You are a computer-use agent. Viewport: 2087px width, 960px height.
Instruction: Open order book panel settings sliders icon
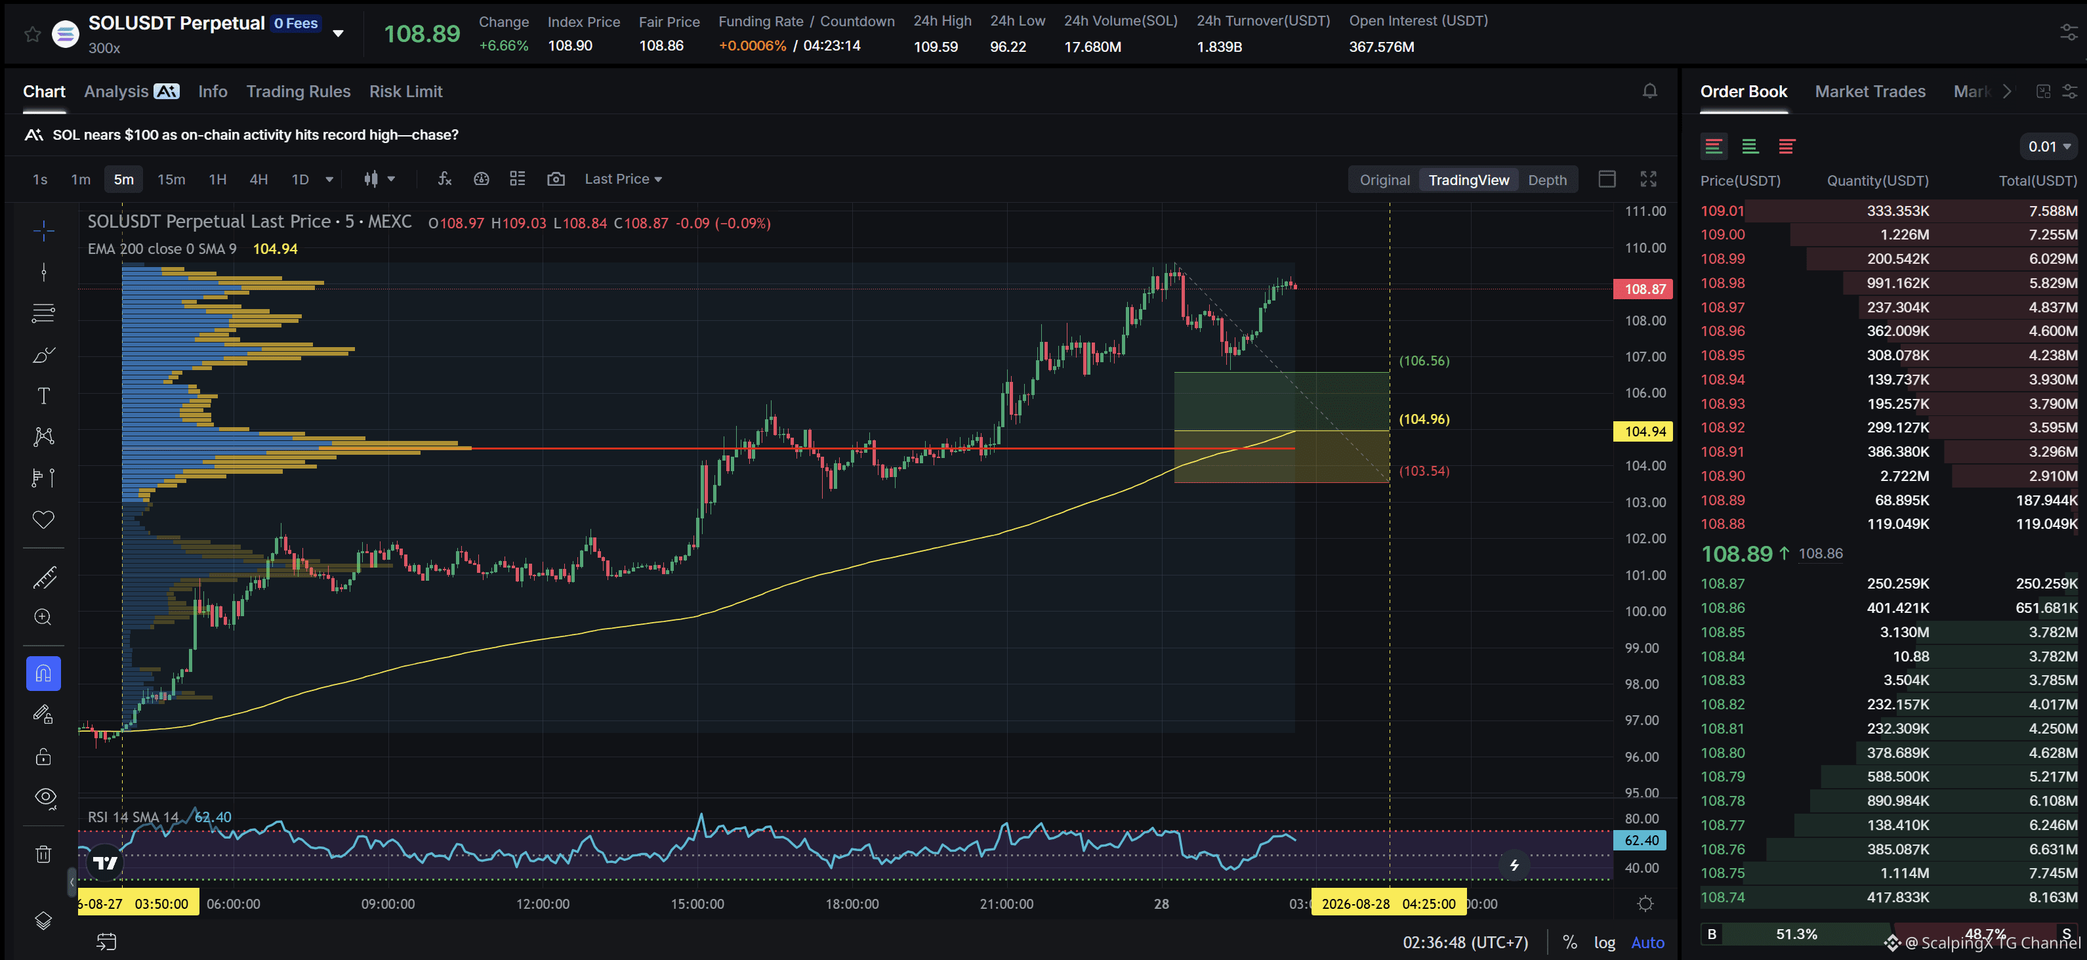coord(2070,91)
